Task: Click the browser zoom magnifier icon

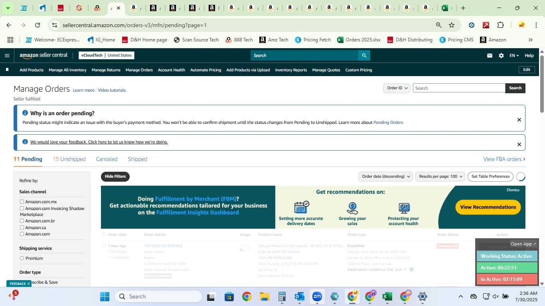Action: click(x=439, y=25)
